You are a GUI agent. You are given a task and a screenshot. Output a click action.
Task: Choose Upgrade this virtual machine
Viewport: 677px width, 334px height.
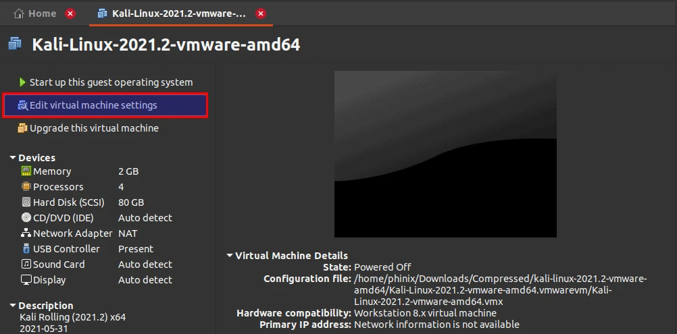pos(94,128)
